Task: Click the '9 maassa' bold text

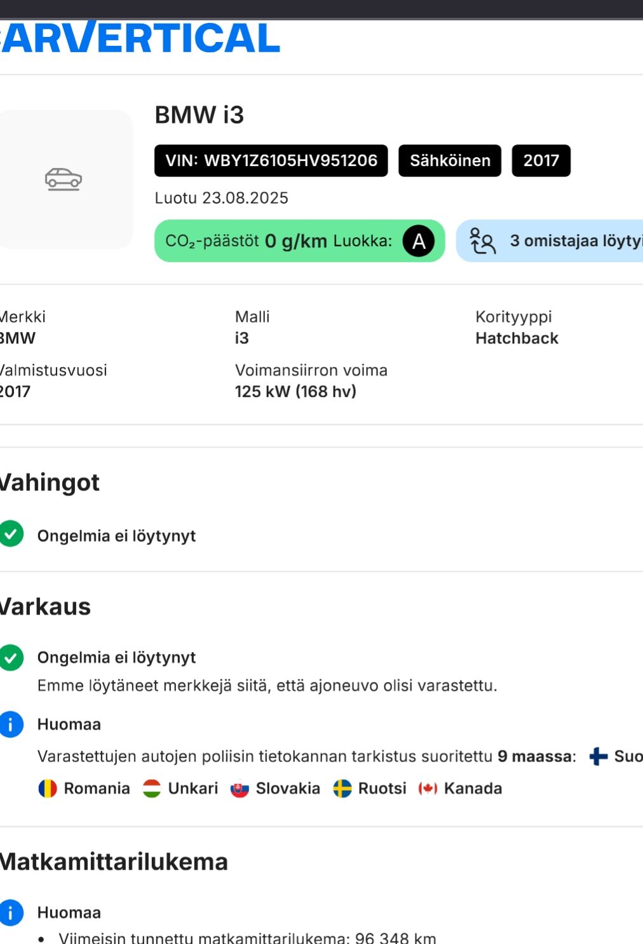Action: click(535, 756)
